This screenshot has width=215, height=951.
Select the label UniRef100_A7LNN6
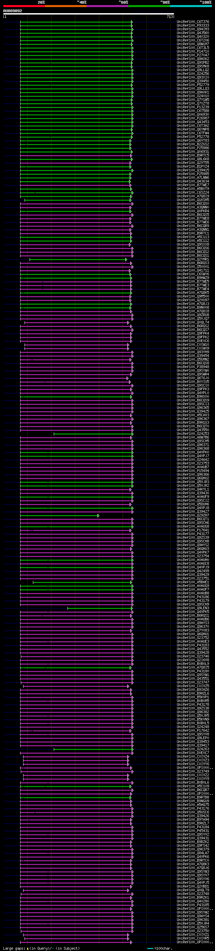pos(193,177)
